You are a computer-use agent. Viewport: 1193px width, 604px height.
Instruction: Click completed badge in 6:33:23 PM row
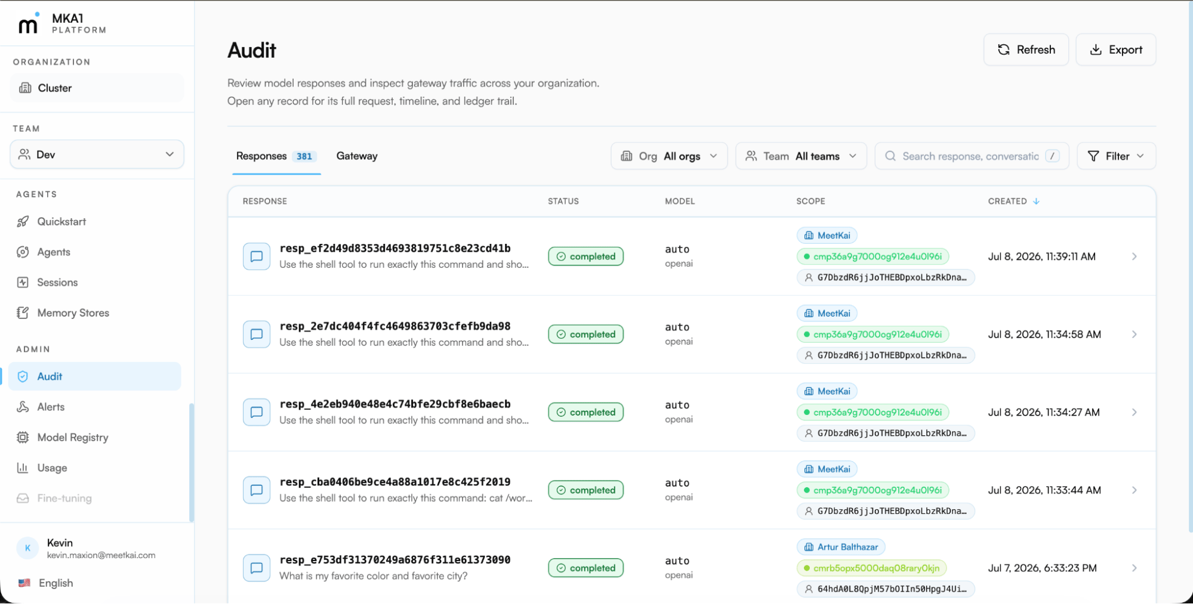(585, 568)
